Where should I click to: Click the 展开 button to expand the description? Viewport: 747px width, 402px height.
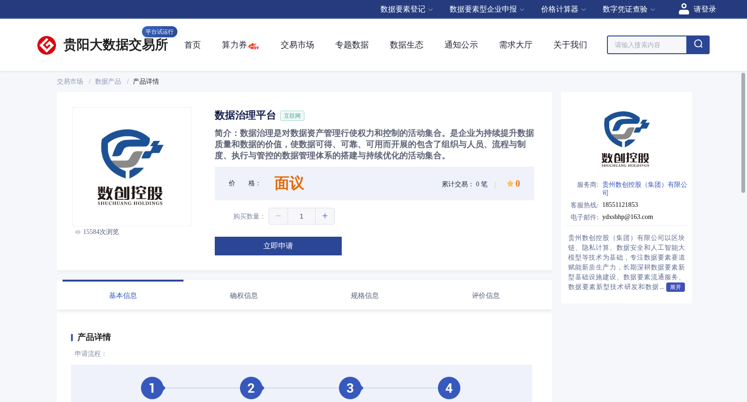pyautogui.click(x=676, y=287)
